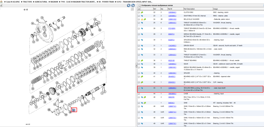Collapse the panel splitter between diagram and list
This screenshot has width=264, height=127.
136,65
